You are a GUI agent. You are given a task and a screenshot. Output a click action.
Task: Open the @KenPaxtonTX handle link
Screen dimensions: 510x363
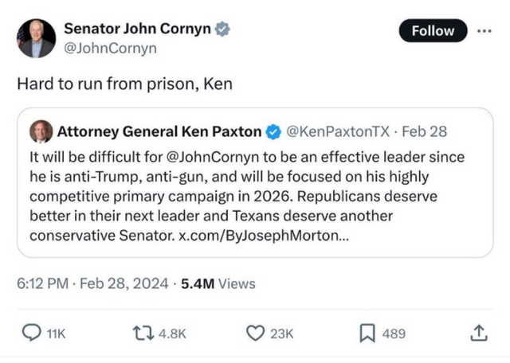338,131
